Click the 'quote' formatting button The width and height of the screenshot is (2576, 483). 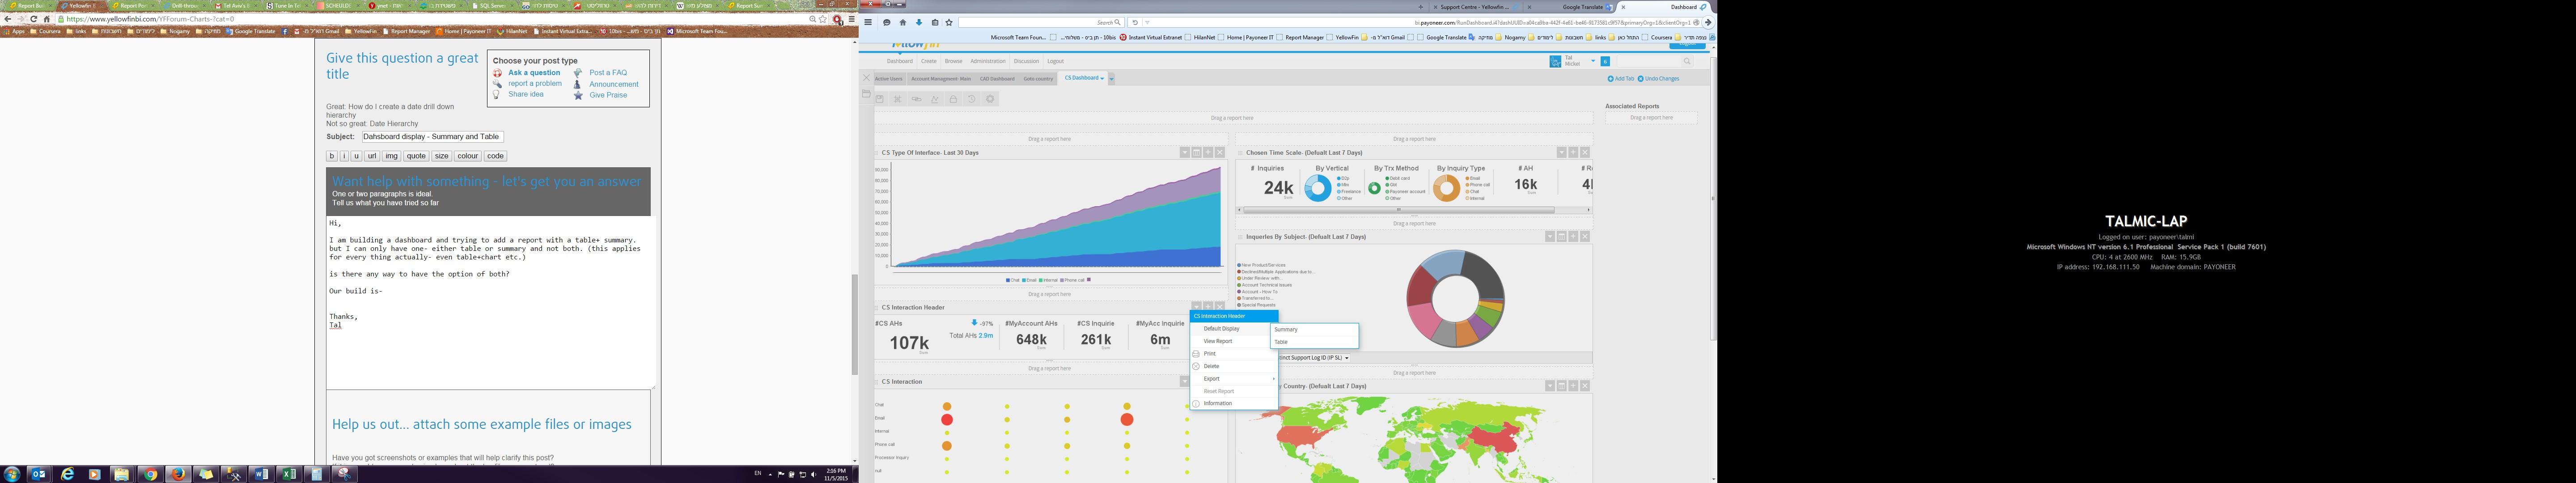416,156
